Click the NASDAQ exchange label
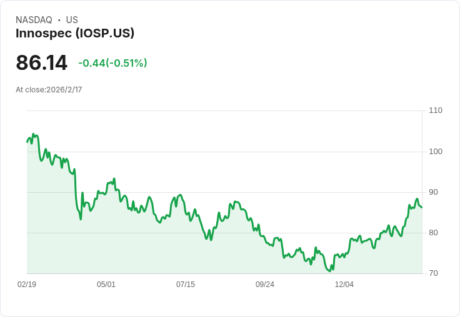 [x=34, y=20]
